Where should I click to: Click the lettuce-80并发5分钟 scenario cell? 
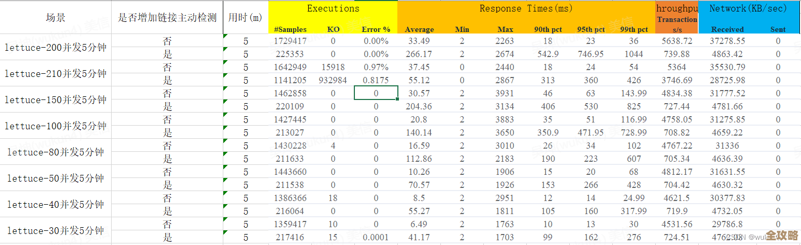pyautogui.click(x=56, y=152)
